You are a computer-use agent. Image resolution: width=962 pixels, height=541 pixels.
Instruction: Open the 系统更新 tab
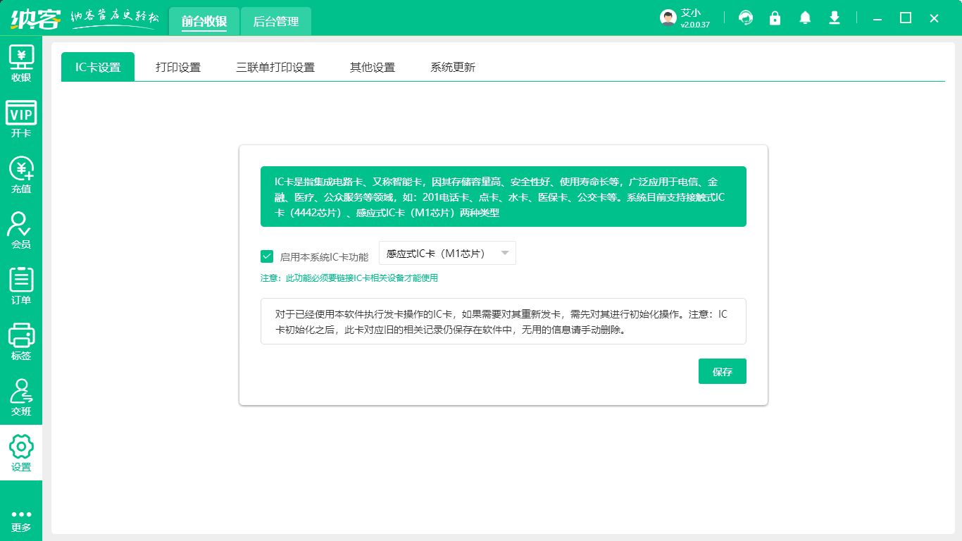(454, 67)
